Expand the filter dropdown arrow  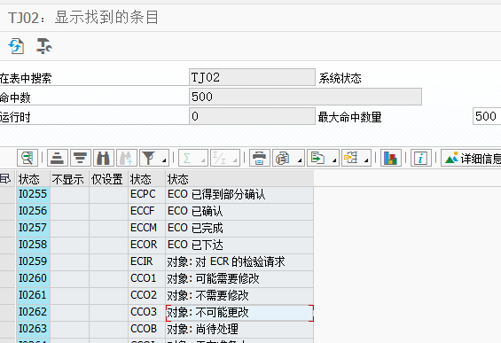click(x=164, y=160)
